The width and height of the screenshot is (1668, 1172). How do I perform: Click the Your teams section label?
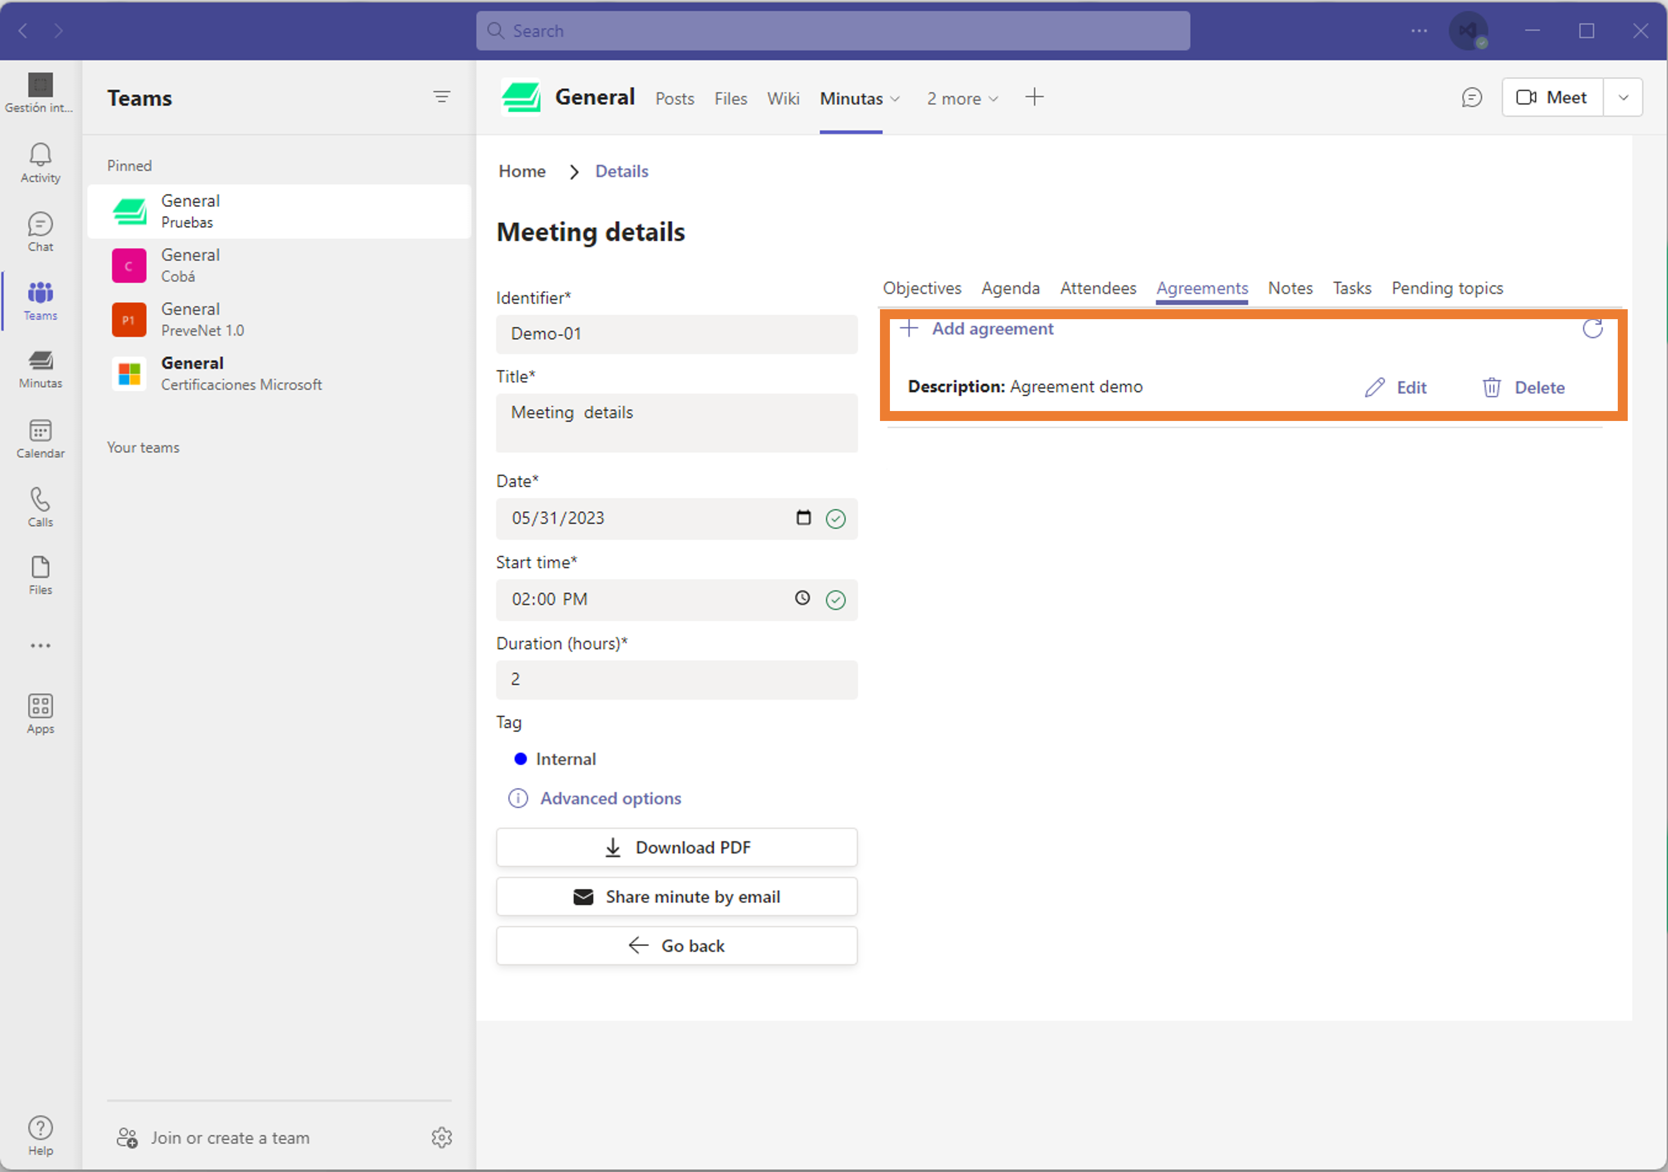(143, 447)
